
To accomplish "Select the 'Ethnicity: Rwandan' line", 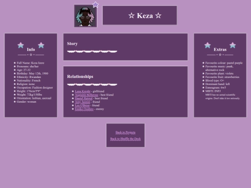I will click(x=29, y=77).
